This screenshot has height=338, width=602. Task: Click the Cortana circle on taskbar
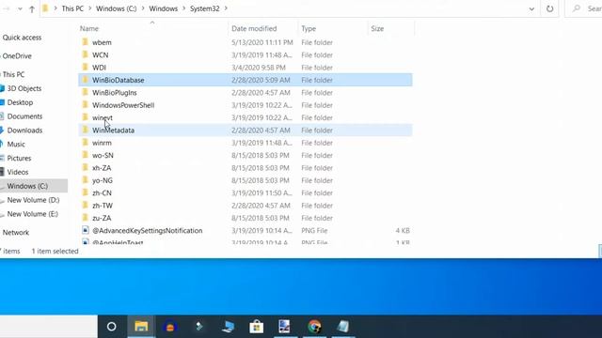tap(111, 327)
